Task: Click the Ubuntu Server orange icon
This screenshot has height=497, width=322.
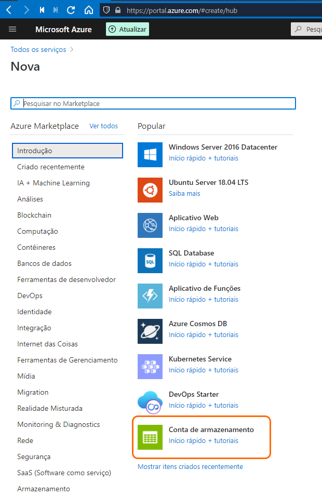Action: coord(150,190)
